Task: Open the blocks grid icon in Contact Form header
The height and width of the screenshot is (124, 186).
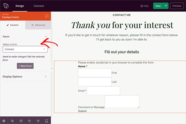Action: [x=47, y=16]
